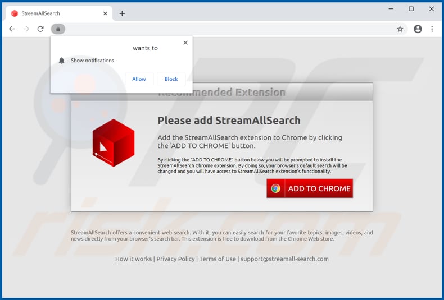Close the Chrome window
The height and width of the screenshot is (300, 444).
[x=432, y=9]
